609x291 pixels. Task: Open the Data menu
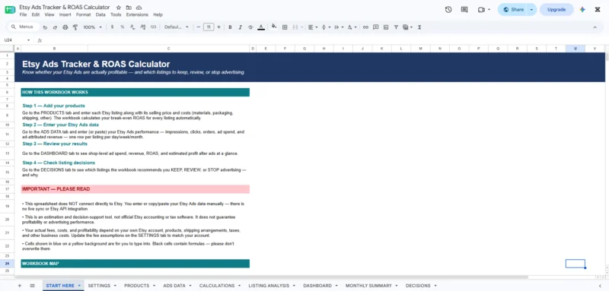(100, 14)
